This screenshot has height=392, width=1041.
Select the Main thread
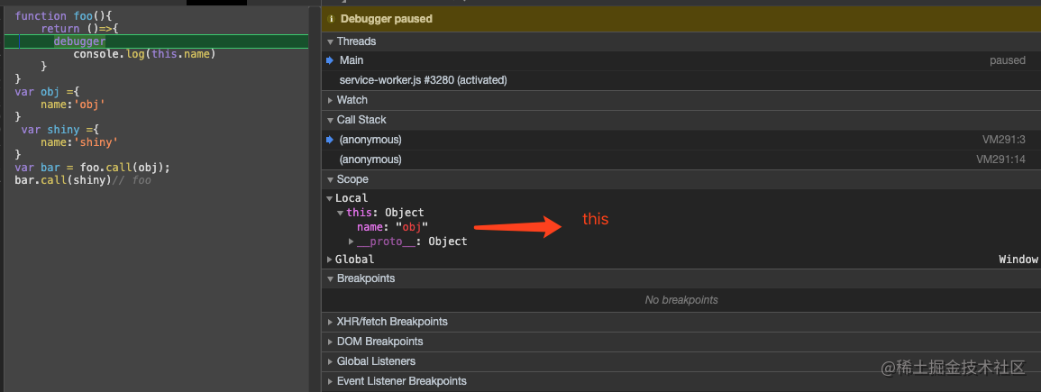(x=680, y=60)
